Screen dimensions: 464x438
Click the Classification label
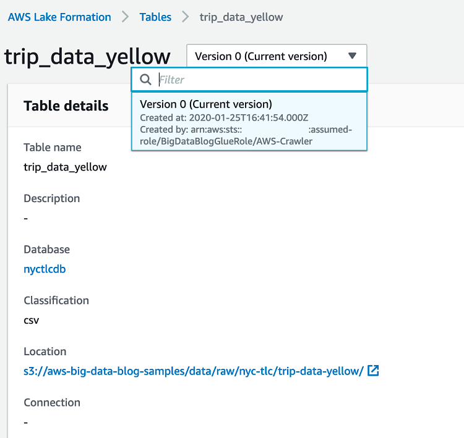click(56, 301)
